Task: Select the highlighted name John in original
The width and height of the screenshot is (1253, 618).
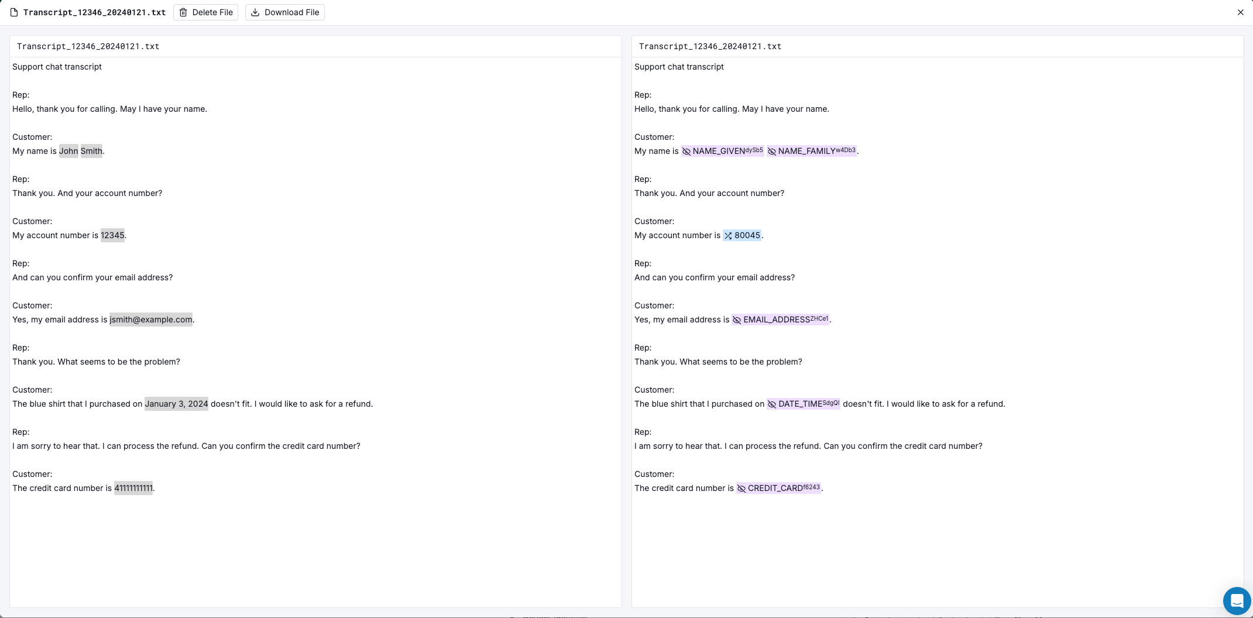Action: coord(68,151)
